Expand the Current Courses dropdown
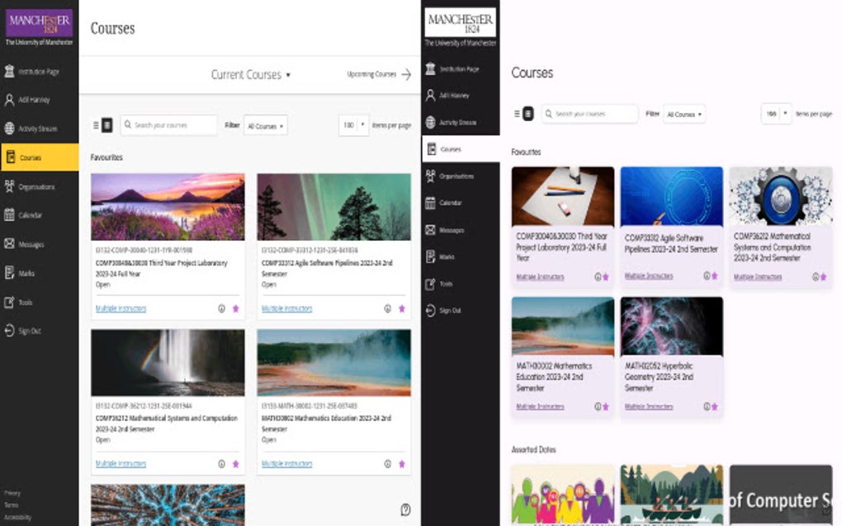The width and height of the screenshot is (842, 526). (x=249, y=74)
